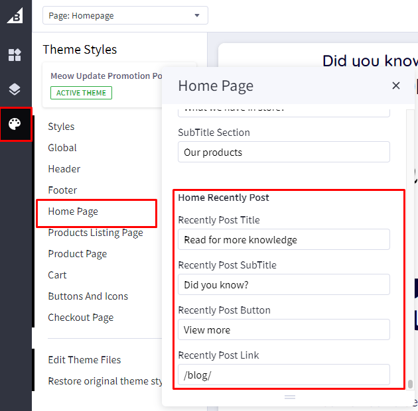Select the Theme Styles palette icon
The height and width of the screenshot is (411, 418).
click(x=15, y=124)
